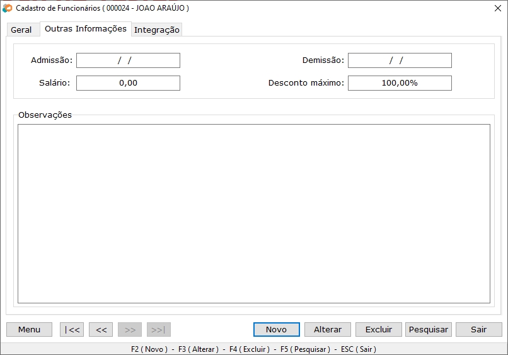Close the Cadastro de Funcionários window
Viewport: 508px width, 355px height.
(496, 8)
